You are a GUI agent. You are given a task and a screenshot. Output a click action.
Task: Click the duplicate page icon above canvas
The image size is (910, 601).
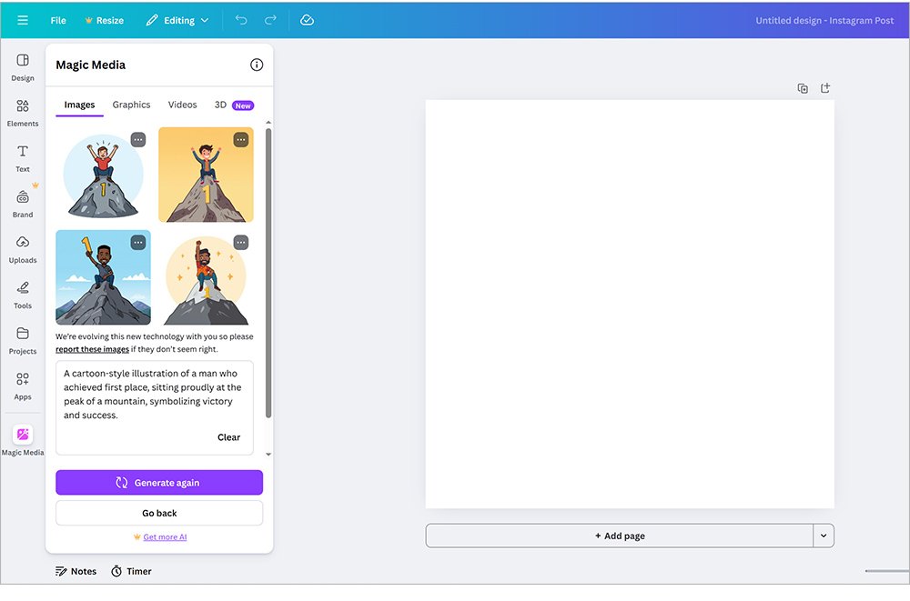point(802,88)
